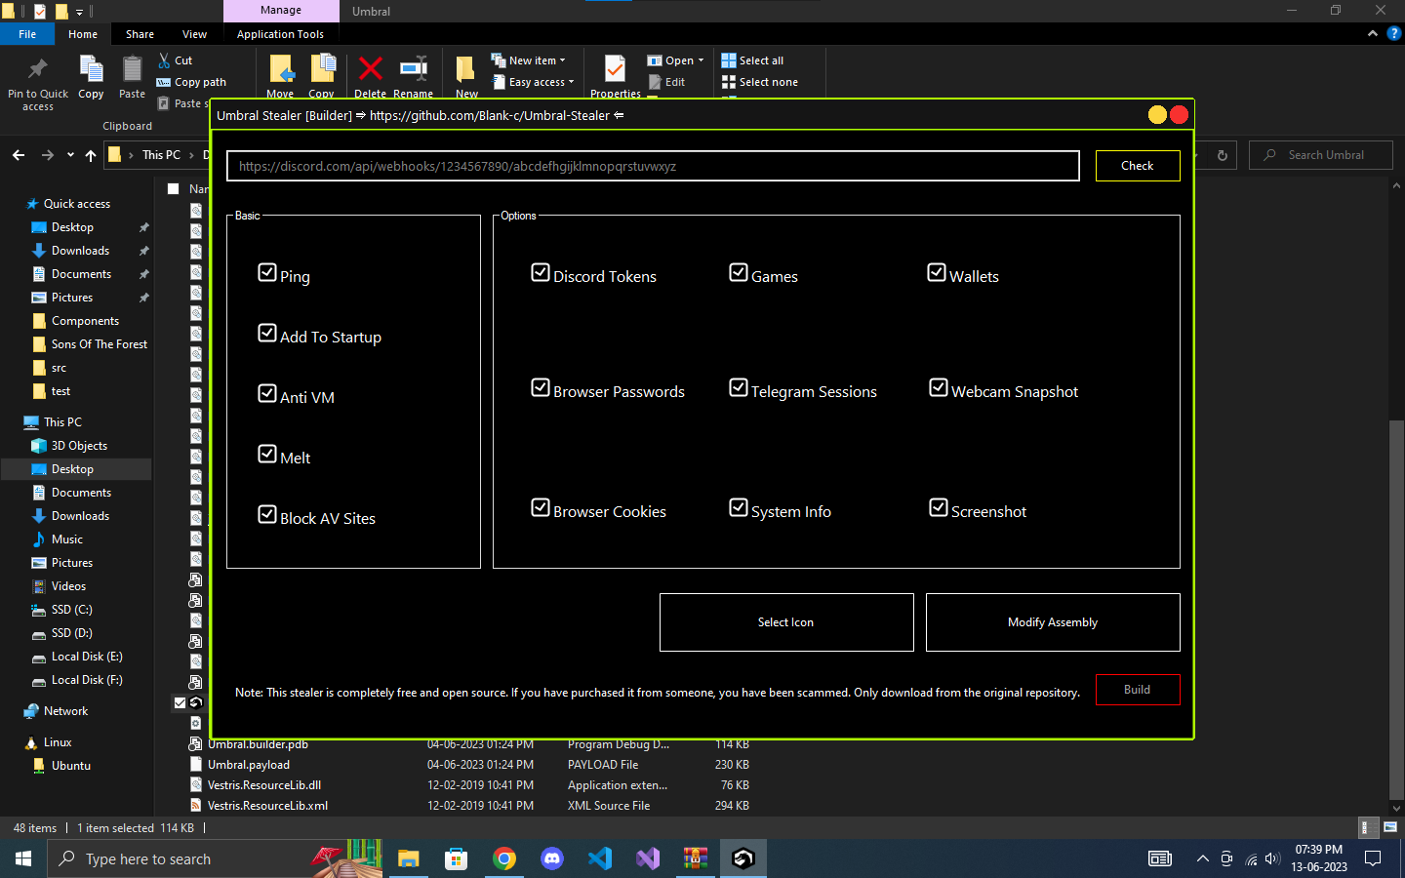Uncheck the Anti VM option
This screenshot has height=878, width=1405.
[267, 393]
